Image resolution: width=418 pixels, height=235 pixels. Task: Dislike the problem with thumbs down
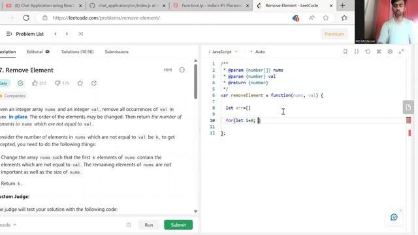pos(62,83)
